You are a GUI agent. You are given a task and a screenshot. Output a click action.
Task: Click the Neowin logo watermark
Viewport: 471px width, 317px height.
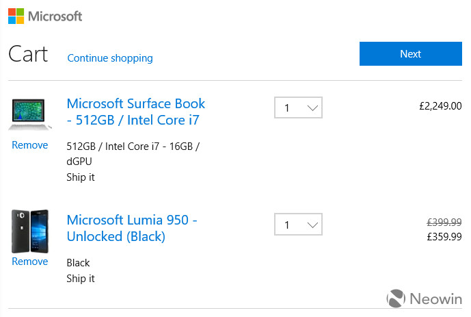(x=424, y=299)
